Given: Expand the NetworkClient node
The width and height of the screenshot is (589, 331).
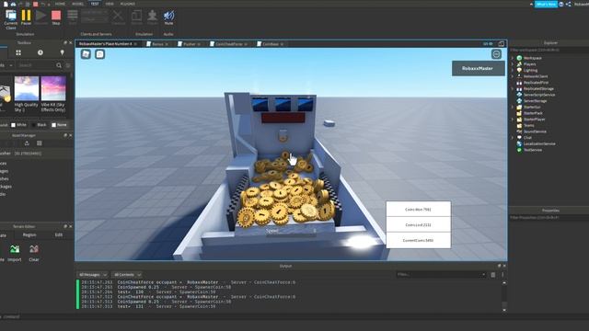Looking at the screenshot, I should pos(513,76).
